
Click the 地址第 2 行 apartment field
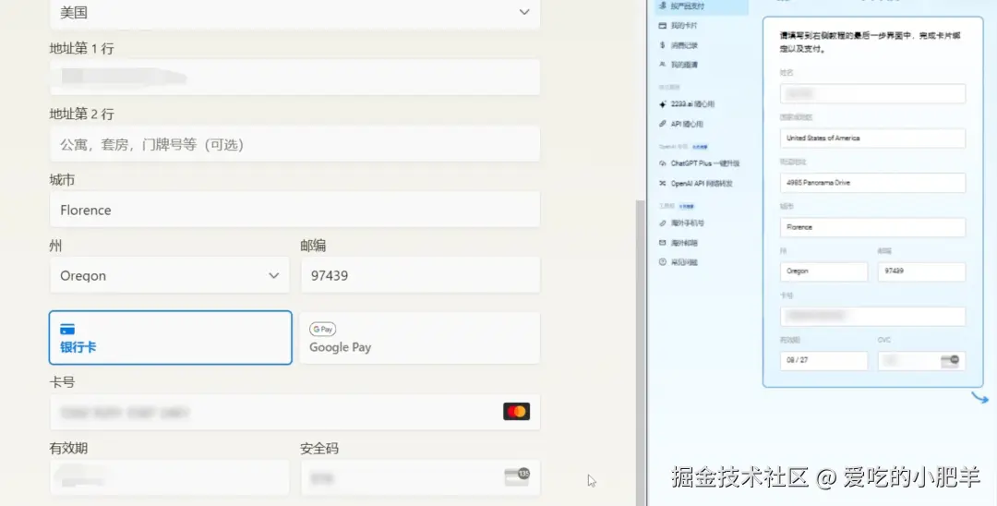tap(294, 144)
